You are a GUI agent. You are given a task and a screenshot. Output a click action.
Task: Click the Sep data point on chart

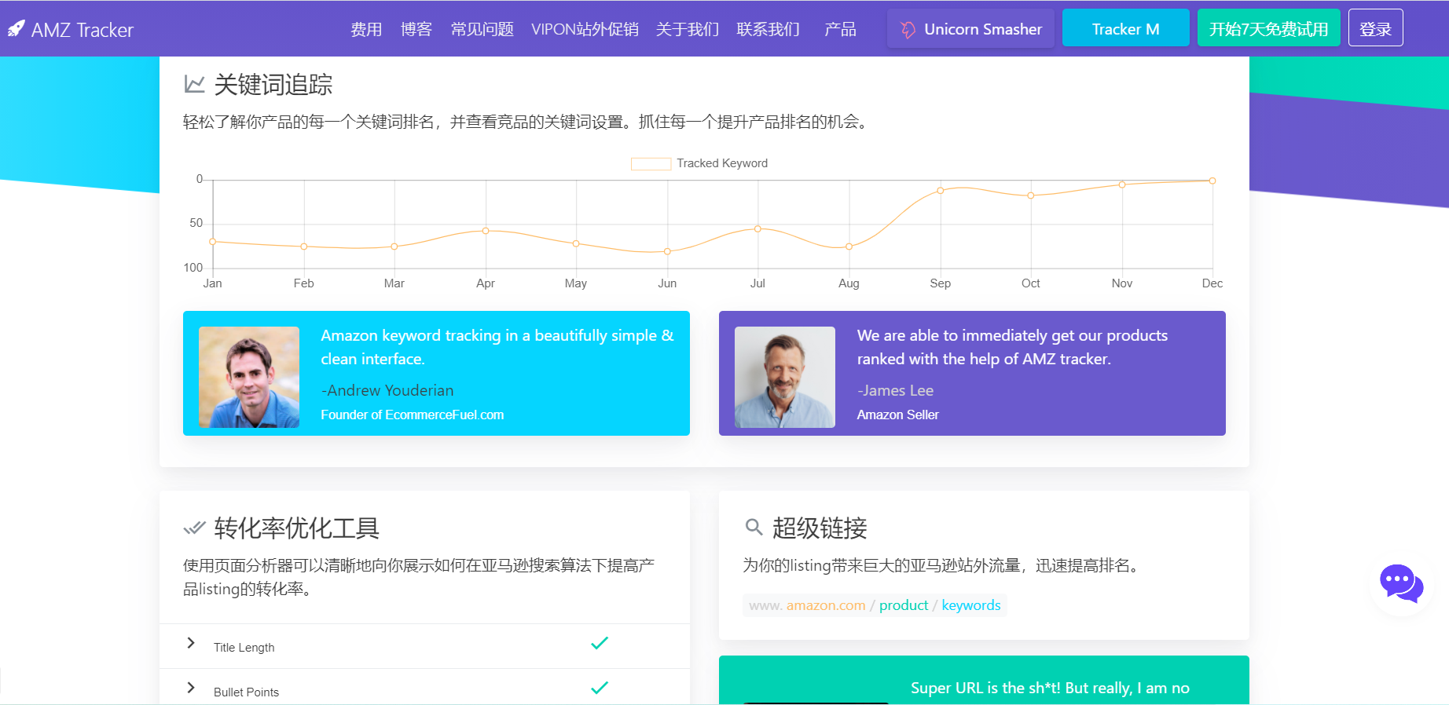[940, 190]
